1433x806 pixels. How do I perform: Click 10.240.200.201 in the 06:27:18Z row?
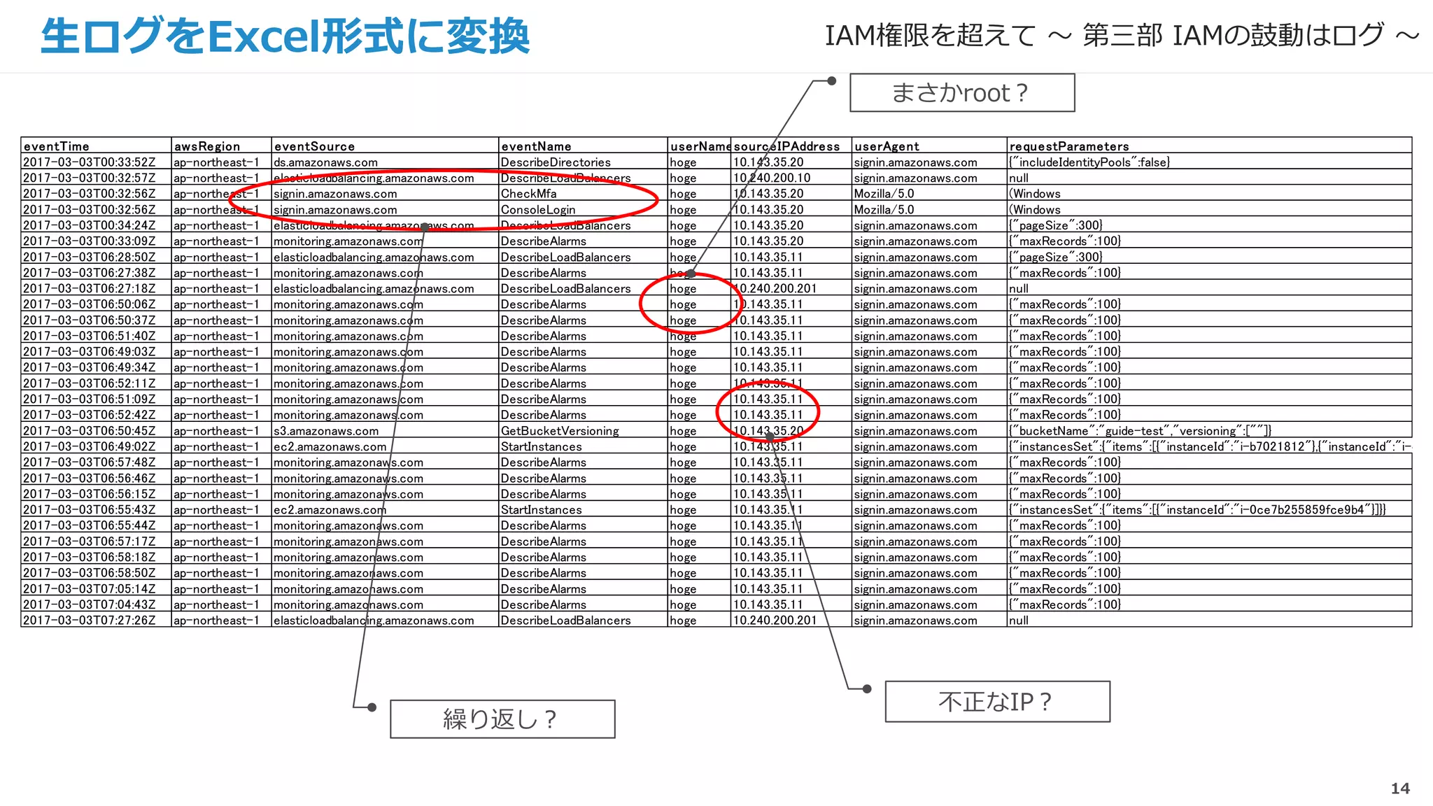point(791,288)
